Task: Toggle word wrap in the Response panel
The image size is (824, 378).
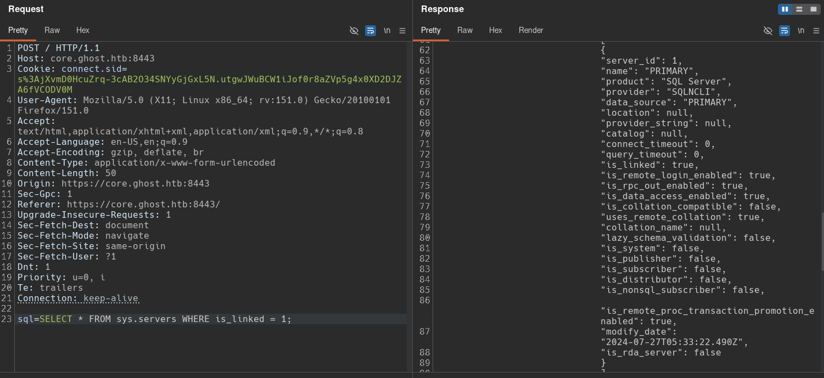Action: (784, 31)
